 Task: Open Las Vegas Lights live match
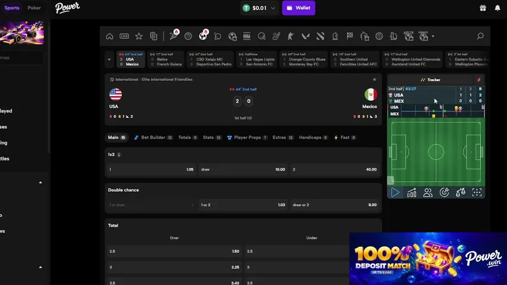pyautogui.click(x=257, y=59)
